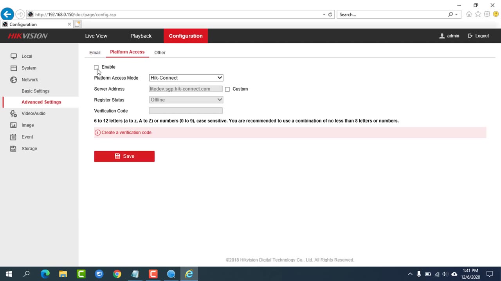
Task: Click the browser forward arrow button
Action: point(20,14)
